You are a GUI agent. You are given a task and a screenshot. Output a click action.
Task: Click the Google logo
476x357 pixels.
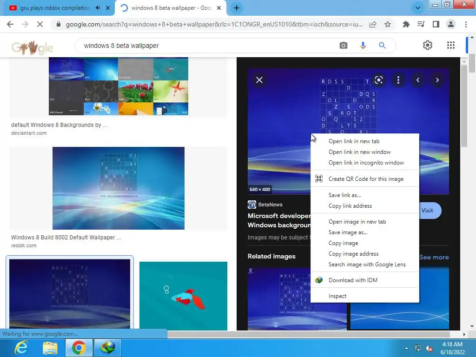[x=32, y=47]
